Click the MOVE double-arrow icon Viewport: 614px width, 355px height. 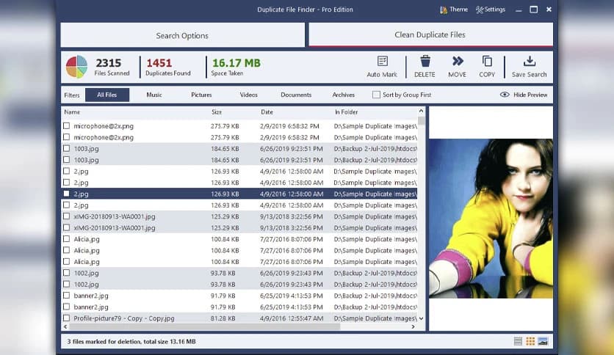coord(458,61)
